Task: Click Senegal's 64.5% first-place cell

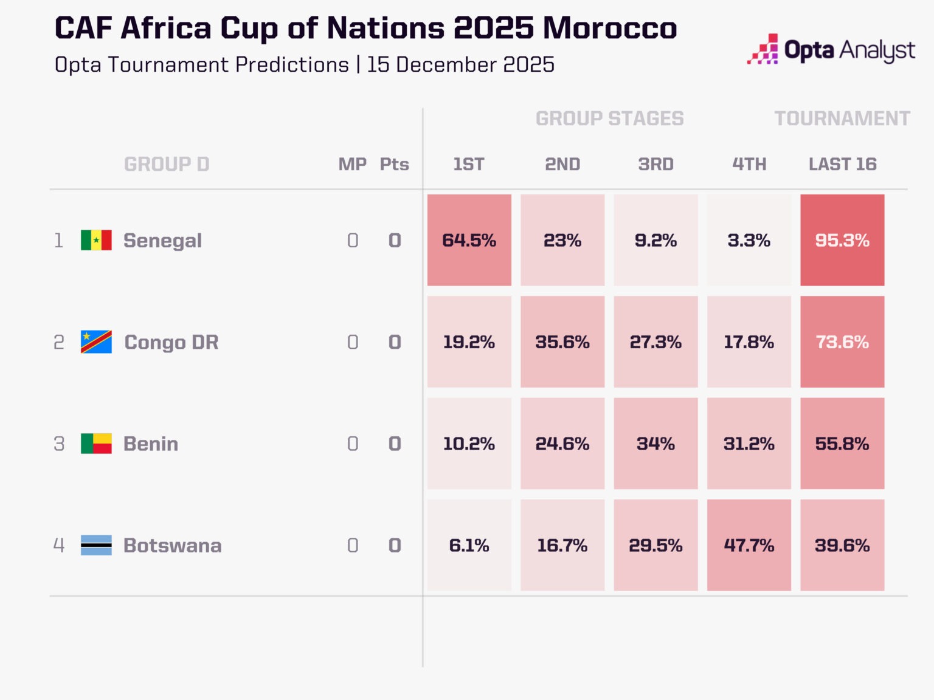Action: tap(469, 240)
